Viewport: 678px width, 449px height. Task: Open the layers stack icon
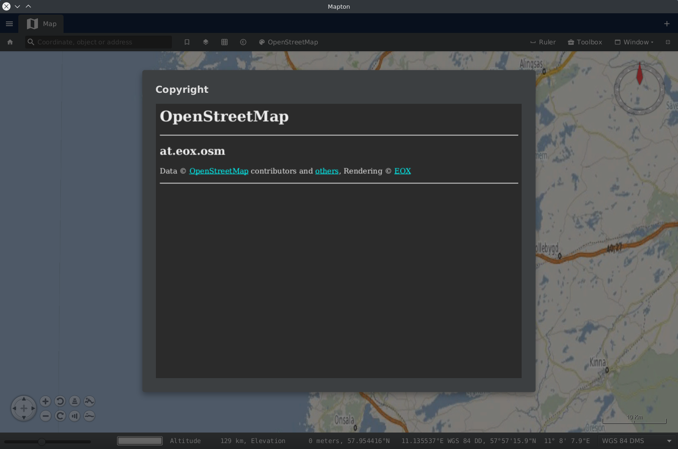[x=206, y=42]
